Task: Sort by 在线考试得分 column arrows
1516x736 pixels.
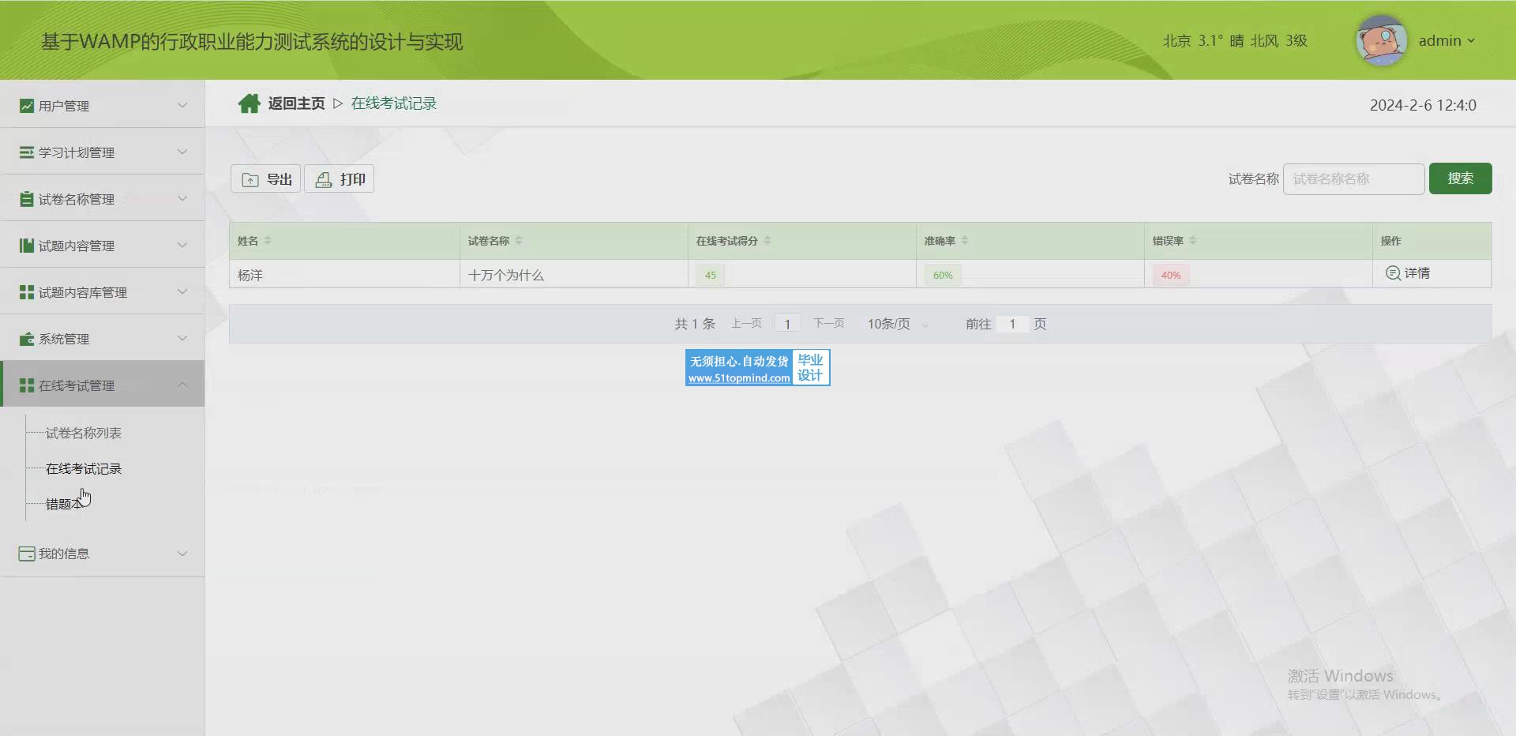Action: (767, 240)
